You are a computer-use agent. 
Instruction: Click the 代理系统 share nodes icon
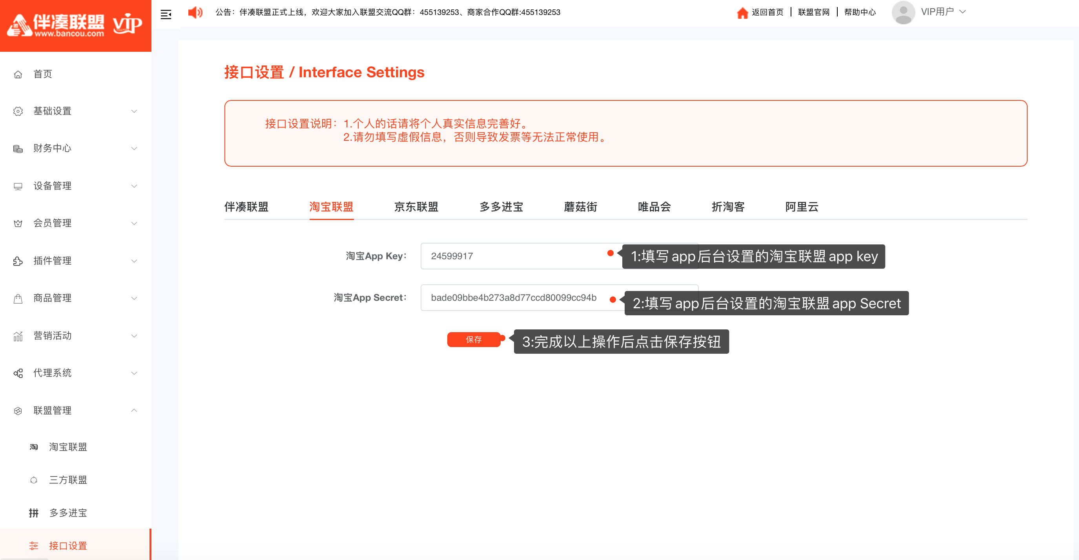(x=18, y=373)
